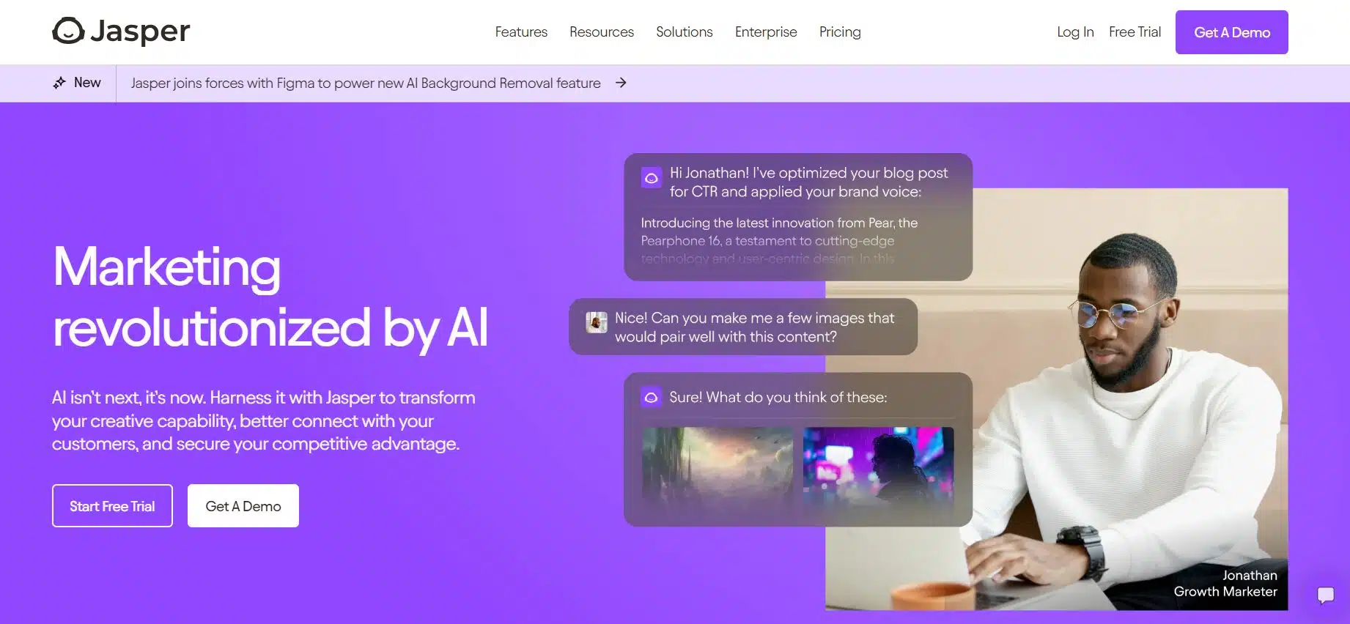The image size is (1350, 624).
Task: Click the 'AI isn't next, it's now' paragraph
Action: point(264,421)
